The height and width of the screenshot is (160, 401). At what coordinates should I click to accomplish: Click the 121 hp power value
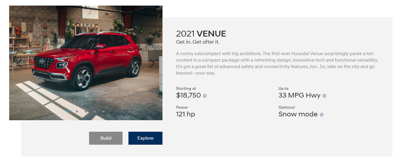click(185, 114)
